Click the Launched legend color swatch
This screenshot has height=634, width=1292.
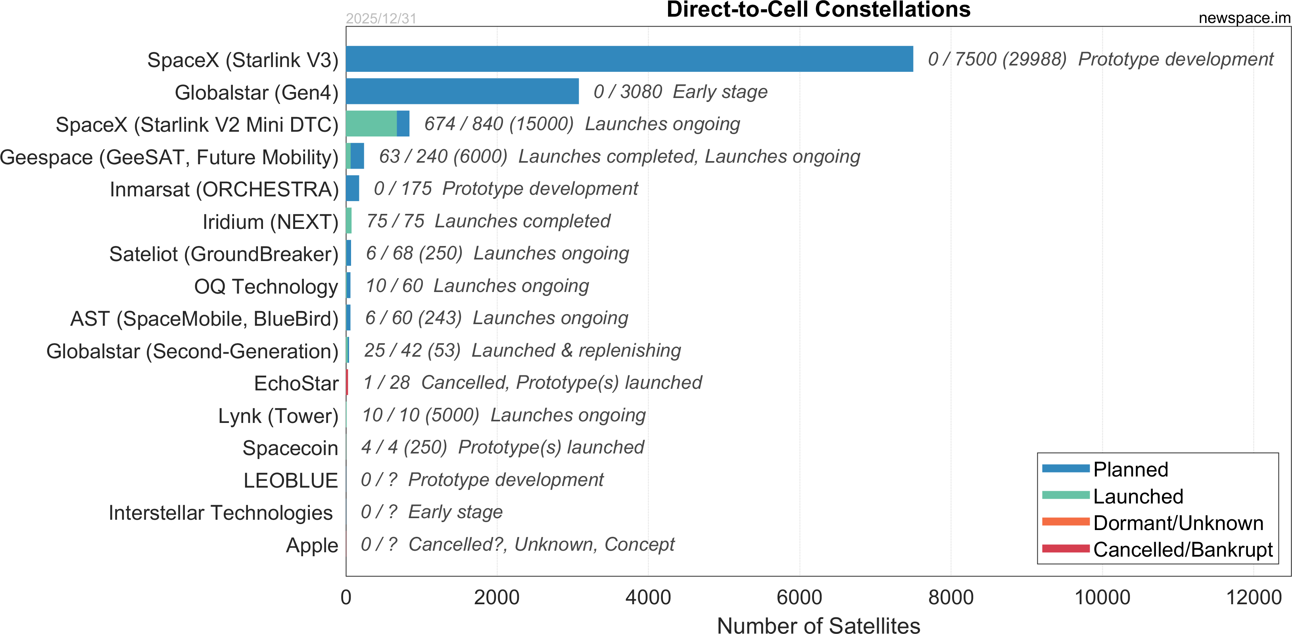[1065, 496]
